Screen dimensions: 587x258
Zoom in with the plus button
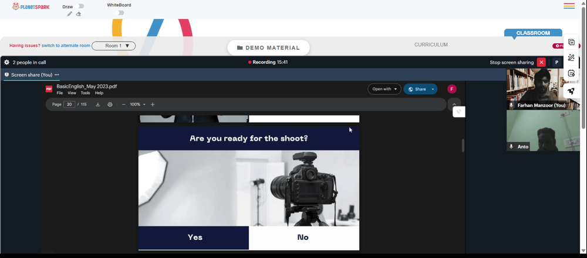(x=153, y=105)
